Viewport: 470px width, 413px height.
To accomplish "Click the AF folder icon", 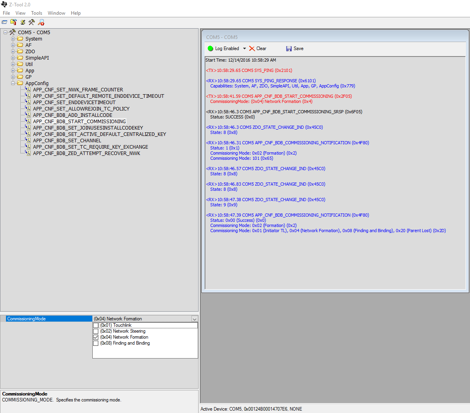I will 20,45.
